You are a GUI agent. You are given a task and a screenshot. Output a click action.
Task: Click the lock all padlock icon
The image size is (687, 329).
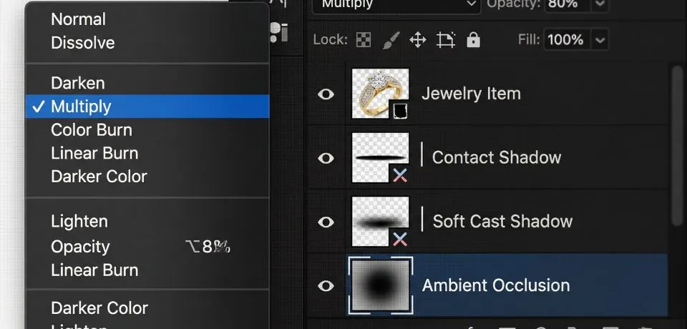coord(472,40)
